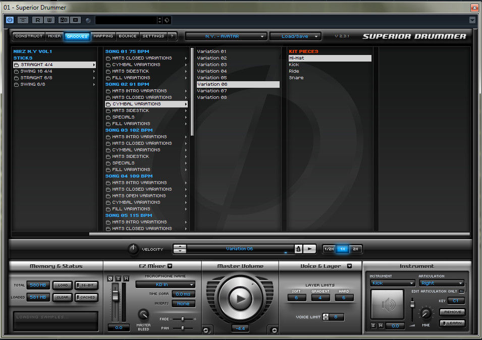Enable the R read automation button
Viewport: 482px width, 340px height.
click(37, 20)
